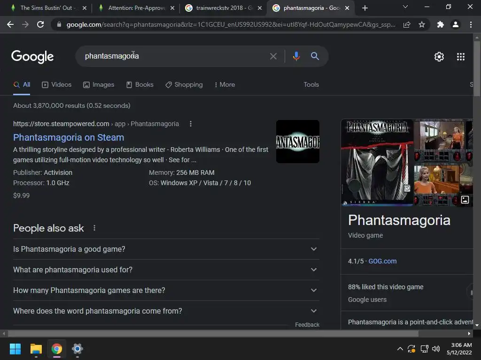481x360 pixels.
Task: Close The Sims Bustin' Out tab
Action: [85, 8]
